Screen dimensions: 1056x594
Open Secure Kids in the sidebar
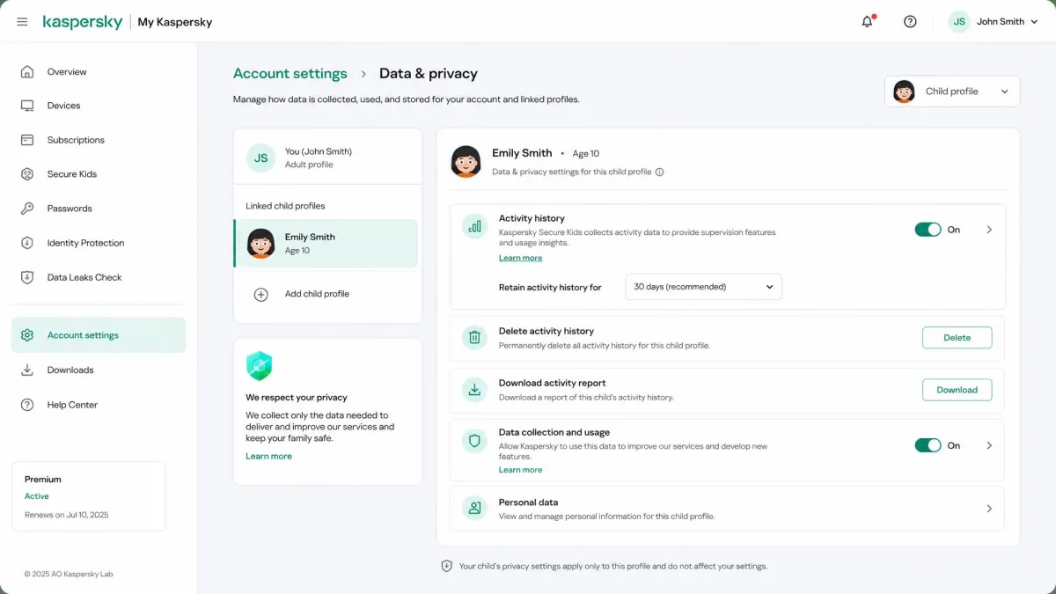(99, 174)
